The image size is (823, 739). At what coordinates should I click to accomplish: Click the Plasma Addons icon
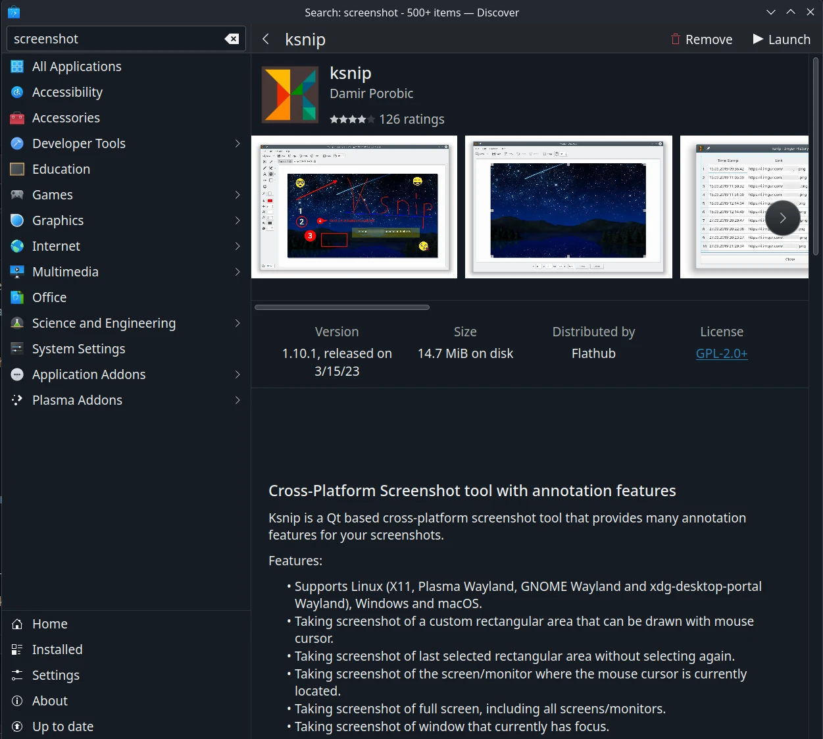(x=18, y=400)
